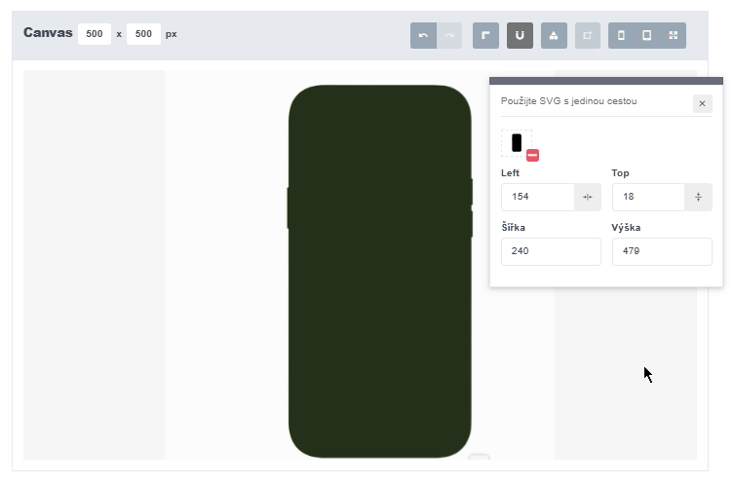The image size is (734, 484).
Task: Click the undo arrow button
Action: tap(423, 35)
